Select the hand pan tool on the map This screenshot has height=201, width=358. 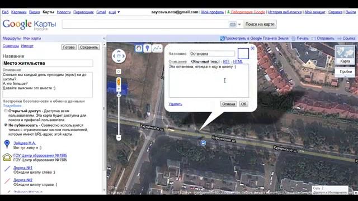click(x=139, y=49)
